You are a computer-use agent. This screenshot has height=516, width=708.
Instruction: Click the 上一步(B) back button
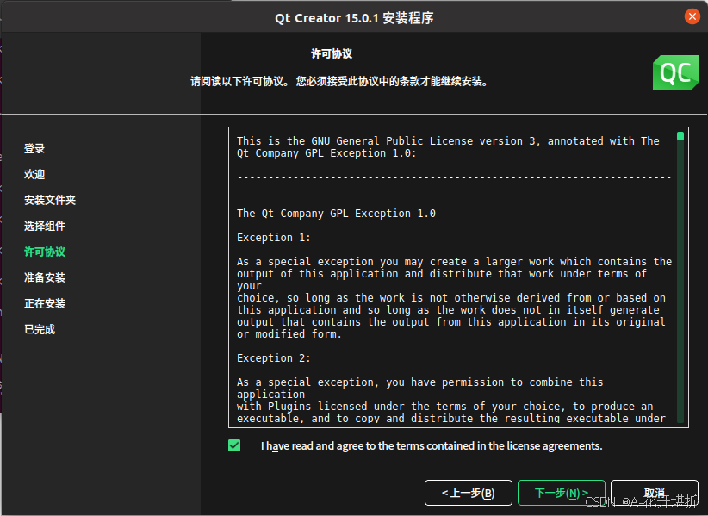click(x=469, y=493)
